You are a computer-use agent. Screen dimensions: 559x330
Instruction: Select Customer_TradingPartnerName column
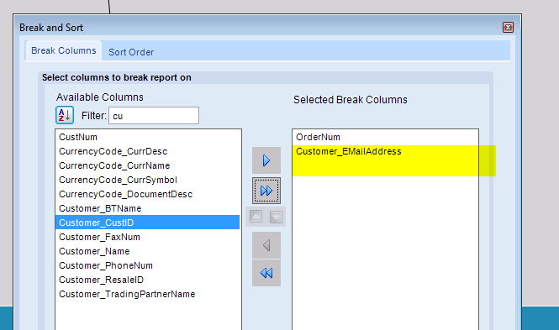[x=147, y=294]
